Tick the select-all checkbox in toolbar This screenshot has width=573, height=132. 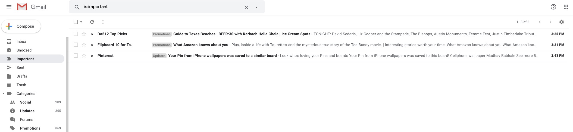(x=76, y=22)
